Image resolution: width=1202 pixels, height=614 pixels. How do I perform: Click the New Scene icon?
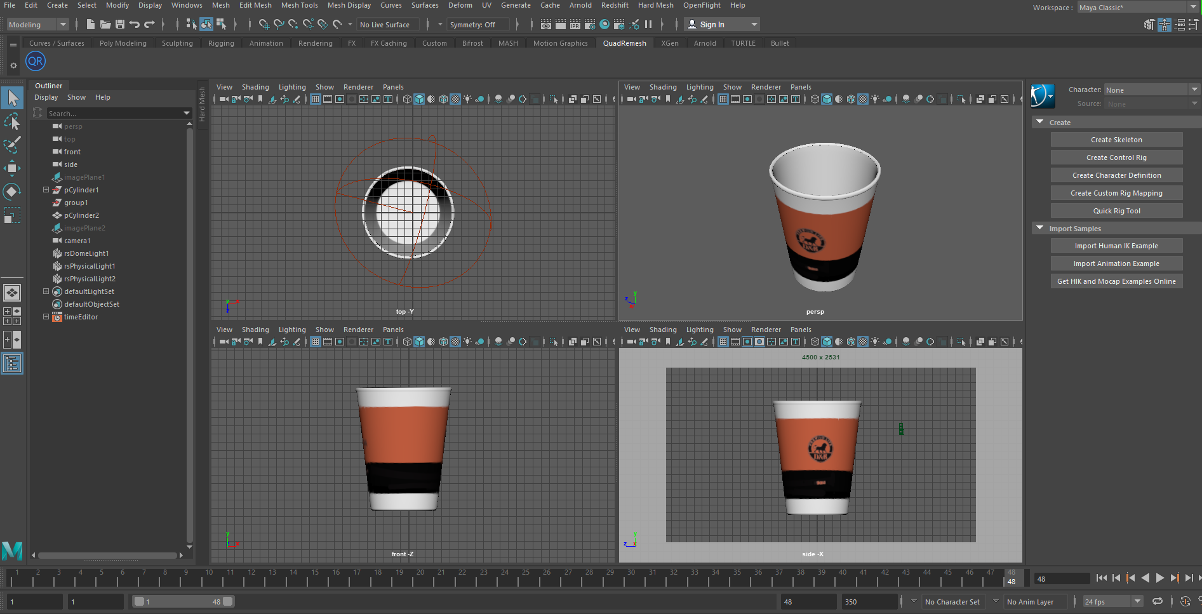(90, 24)
